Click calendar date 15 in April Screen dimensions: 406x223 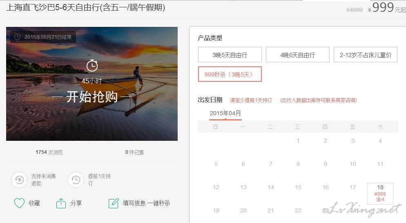(298, 187)
